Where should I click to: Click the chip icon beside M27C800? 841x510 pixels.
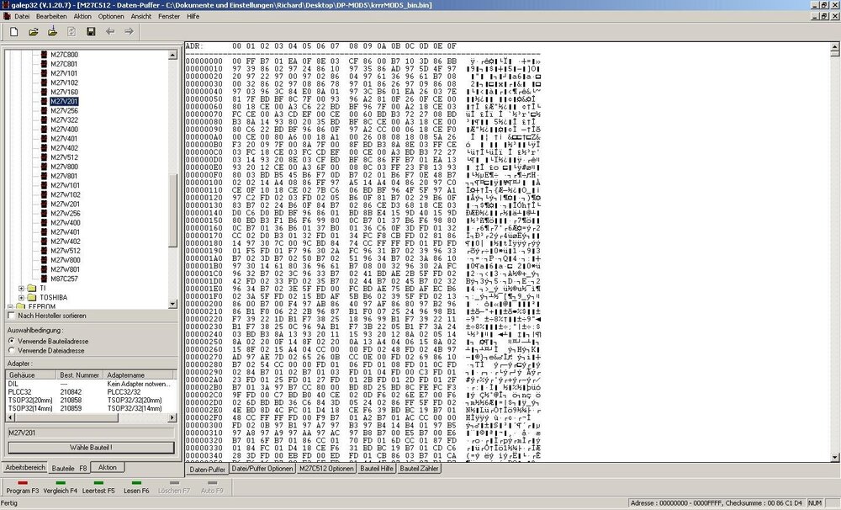point(44,55)
